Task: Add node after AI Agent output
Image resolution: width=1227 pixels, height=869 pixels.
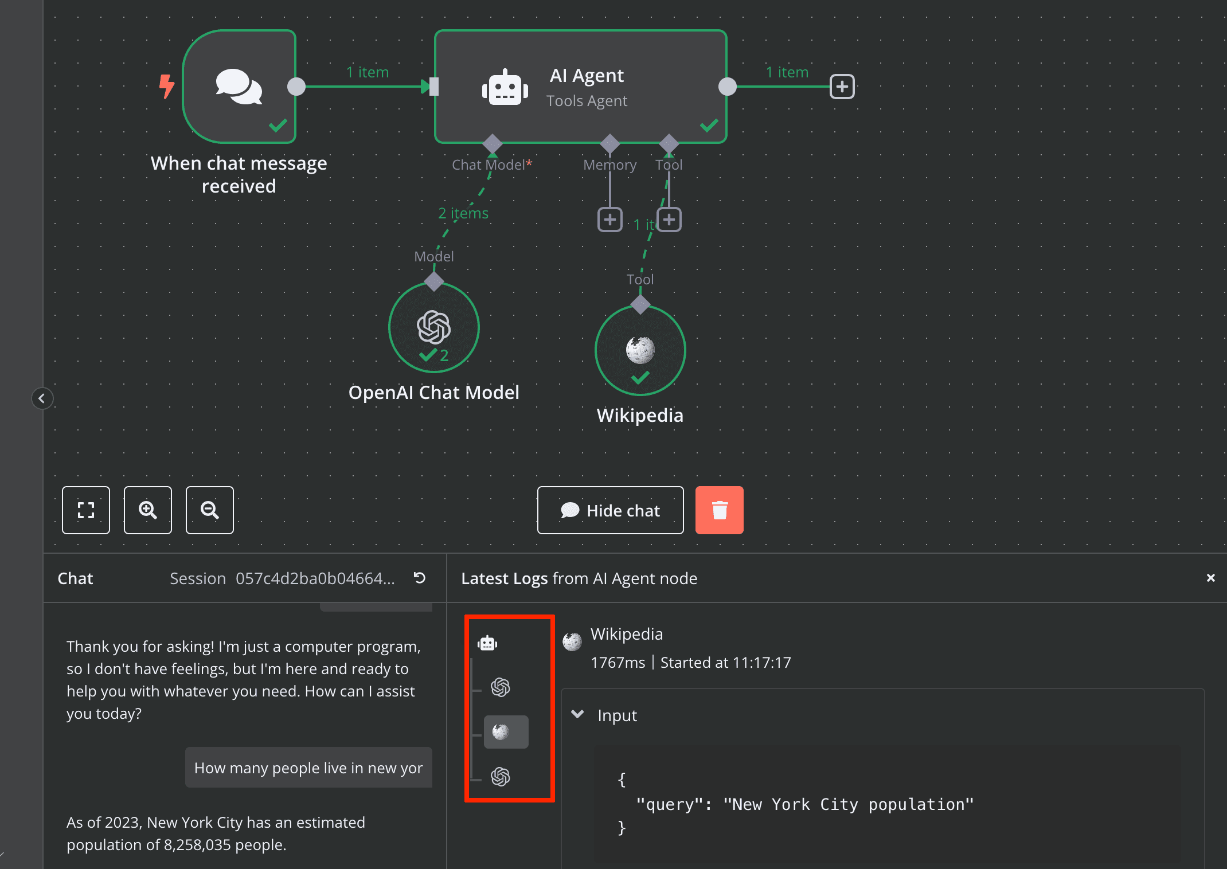Action: tap(842, 87)
